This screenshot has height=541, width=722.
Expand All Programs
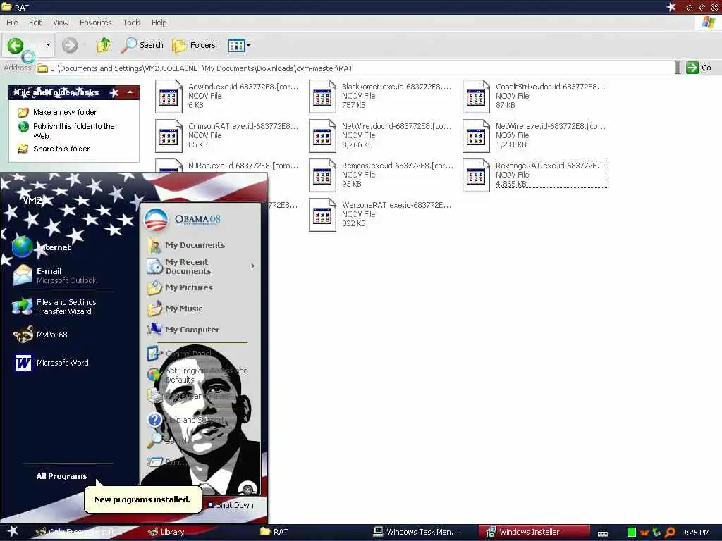62,476
